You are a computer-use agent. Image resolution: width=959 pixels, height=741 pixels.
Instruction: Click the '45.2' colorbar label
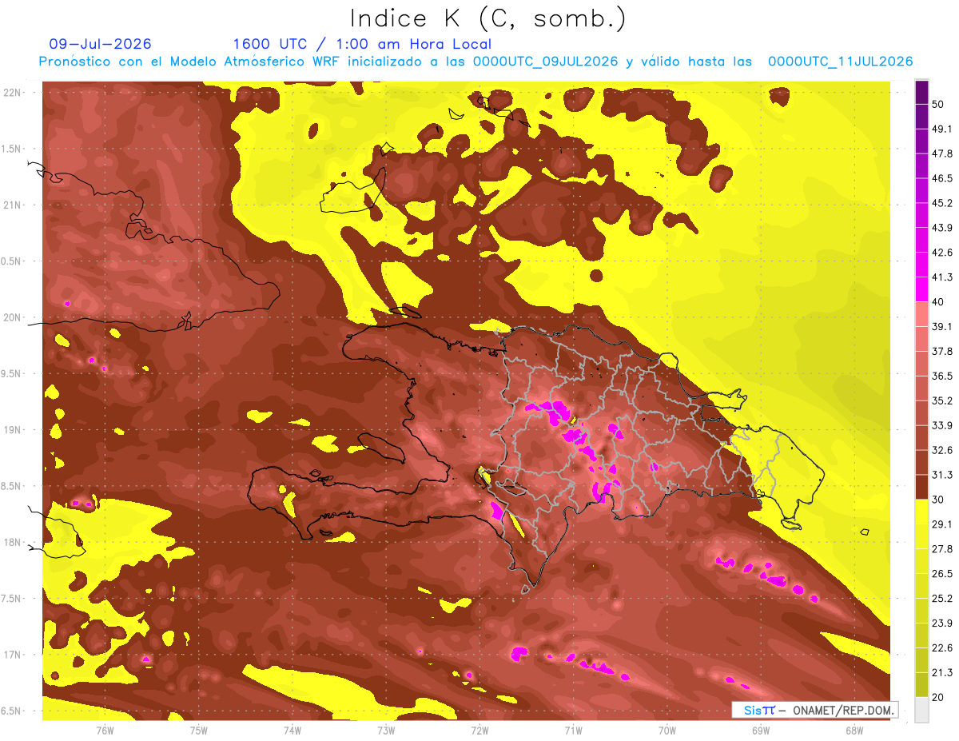click(942, 203)
